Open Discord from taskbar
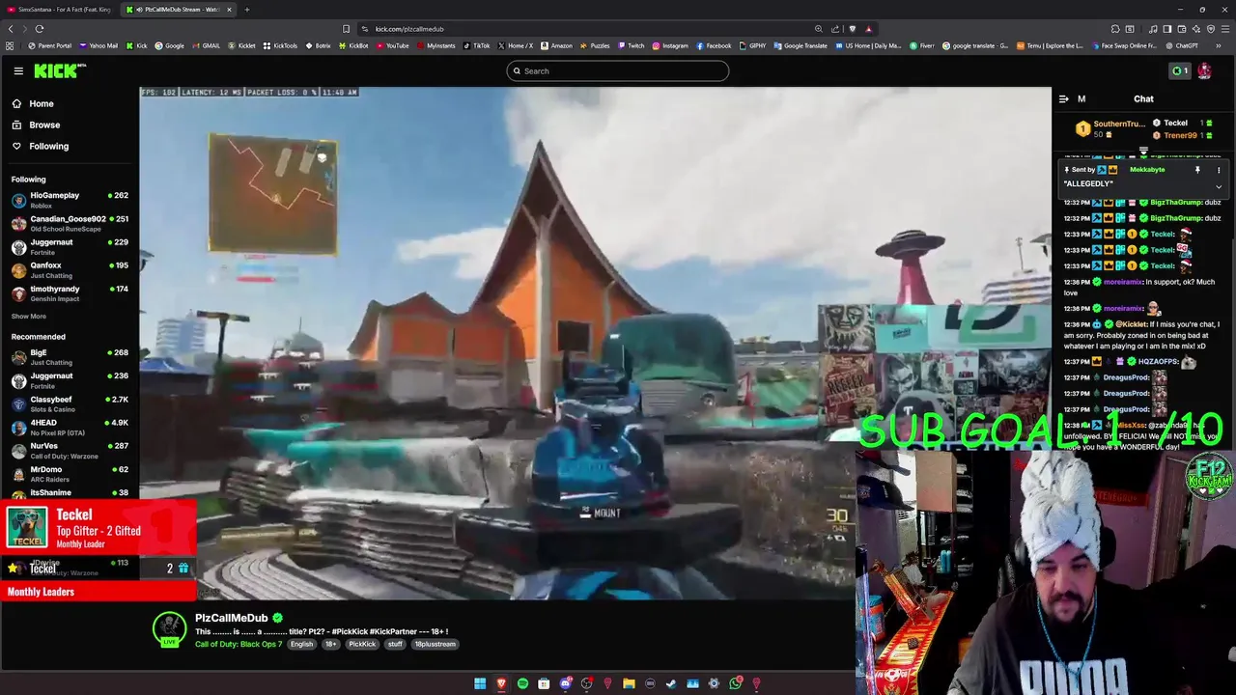Screen dimensions: 1236x695 pos(565,683)
